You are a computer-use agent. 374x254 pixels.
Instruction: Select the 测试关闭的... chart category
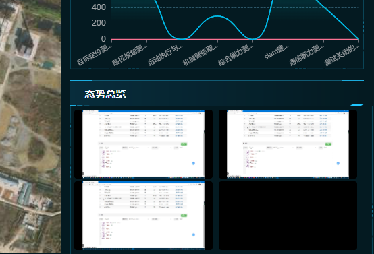(342, 55)
